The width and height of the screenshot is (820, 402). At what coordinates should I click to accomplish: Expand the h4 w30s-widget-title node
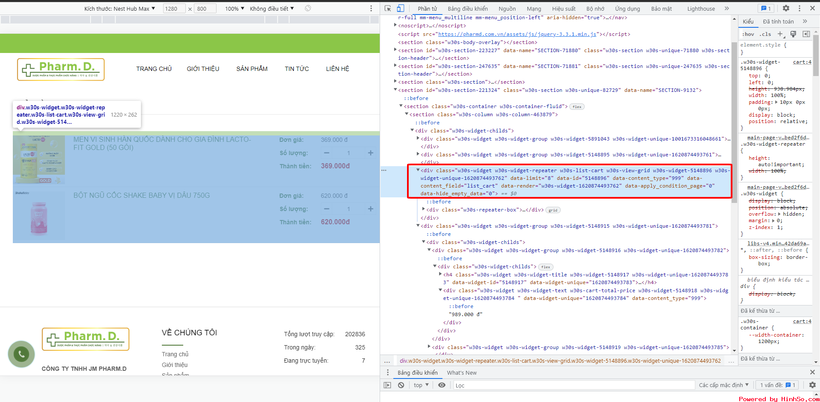click(x=440, y=274)
